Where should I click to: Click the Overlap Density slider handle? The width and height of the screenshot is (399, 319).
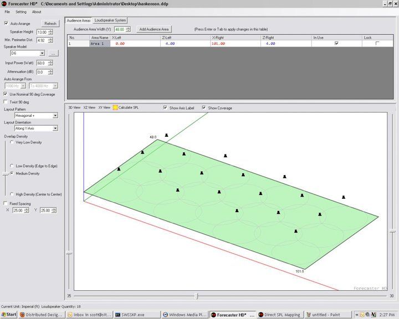click(x=4, y=173)
